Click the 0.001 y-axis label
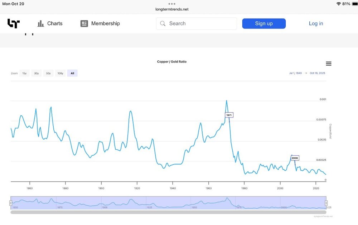 click(x=323, y=99)
